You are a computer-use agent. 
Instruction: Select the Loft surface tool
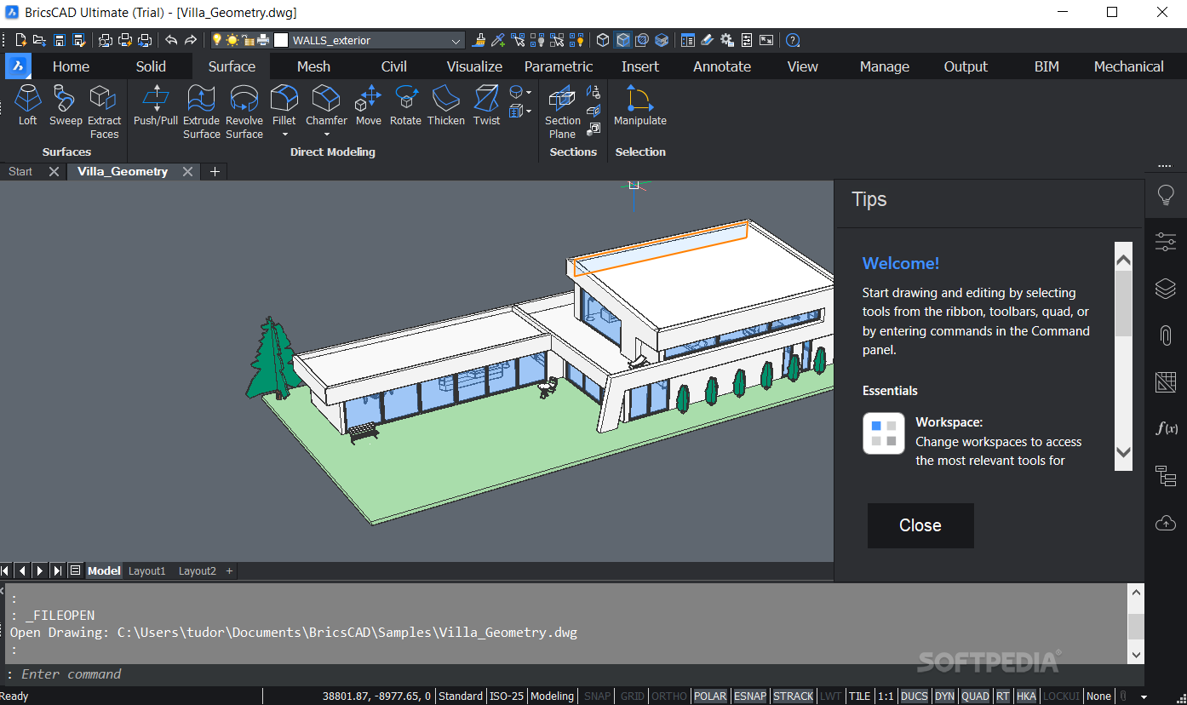click(28, 106)
